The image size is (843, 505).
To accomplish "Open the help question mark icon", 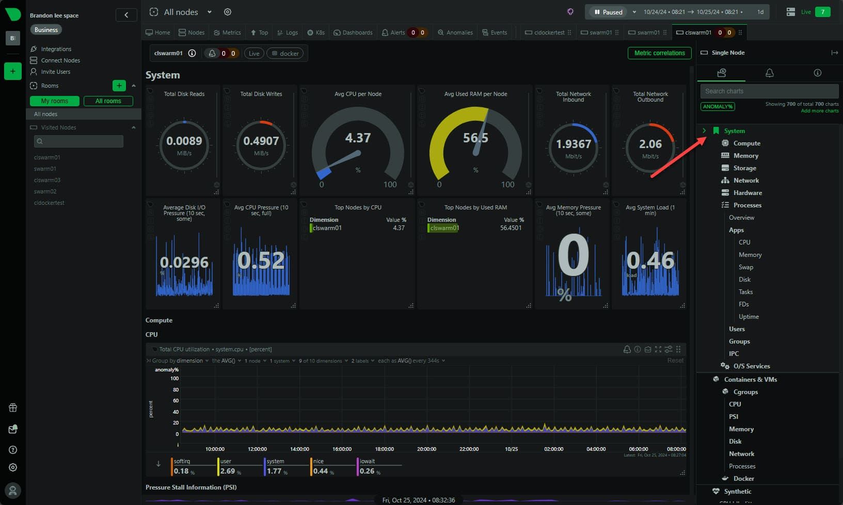I will pyautogui.click(x=13, y=450).
